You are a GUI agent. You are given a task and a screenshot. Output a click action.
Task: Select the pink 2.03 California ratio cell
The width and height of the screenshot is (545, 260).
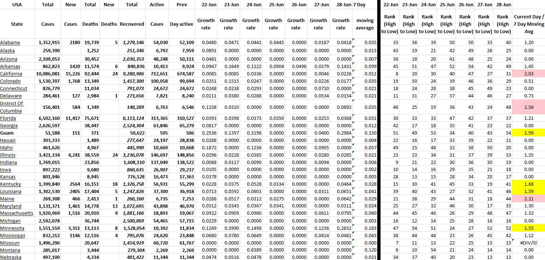tap(528, 74)
